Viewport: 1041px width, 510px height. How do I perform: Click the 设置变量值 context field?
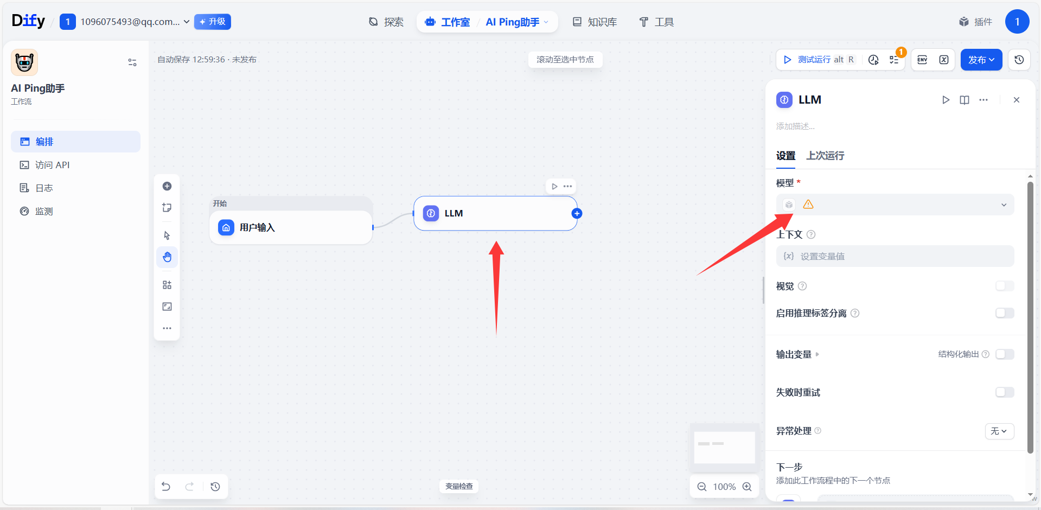click(895, 256)
